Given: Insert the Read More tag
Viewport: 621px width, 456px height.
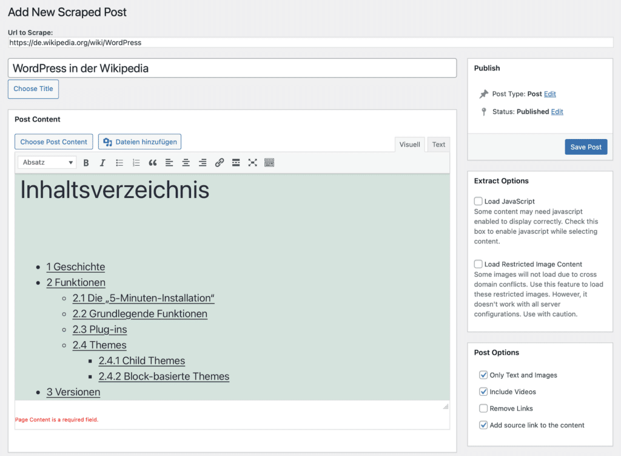Looking at the screenshot, I should (236, 163).
